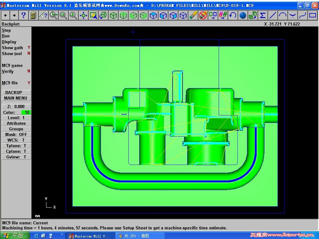Screen dimensions: 319x239
Task: Choose the Delete pencil eraser tool
Action: (193, 15)
